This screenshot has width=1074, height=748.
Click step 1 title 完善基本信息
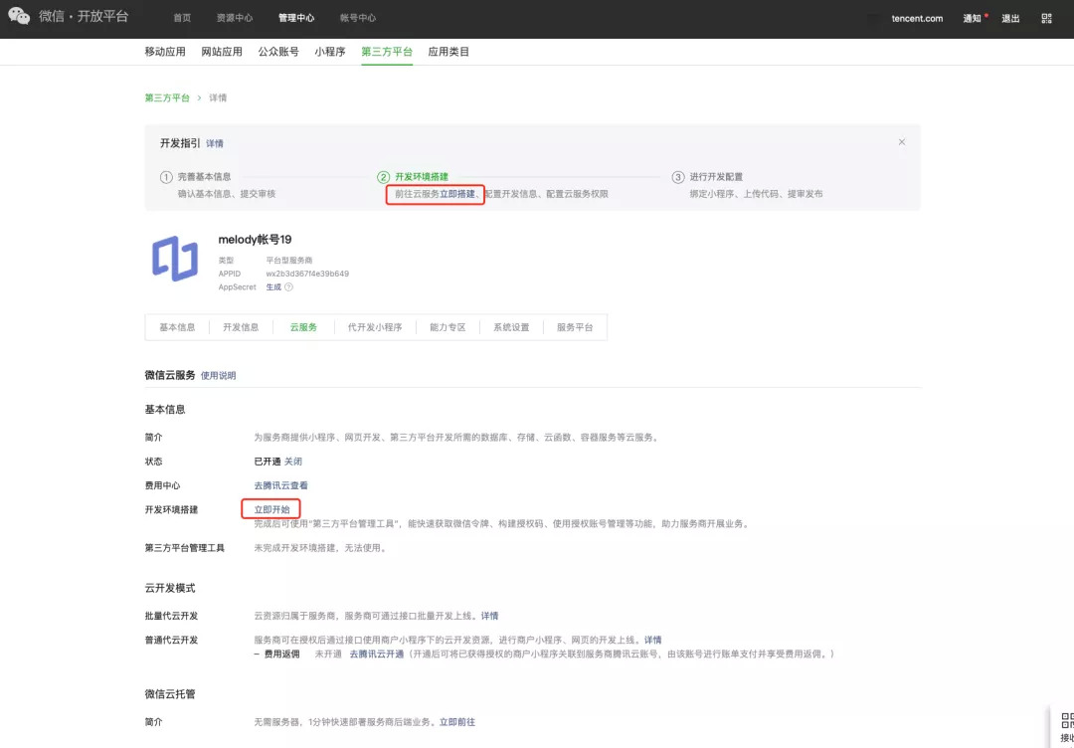coord(204,177)
